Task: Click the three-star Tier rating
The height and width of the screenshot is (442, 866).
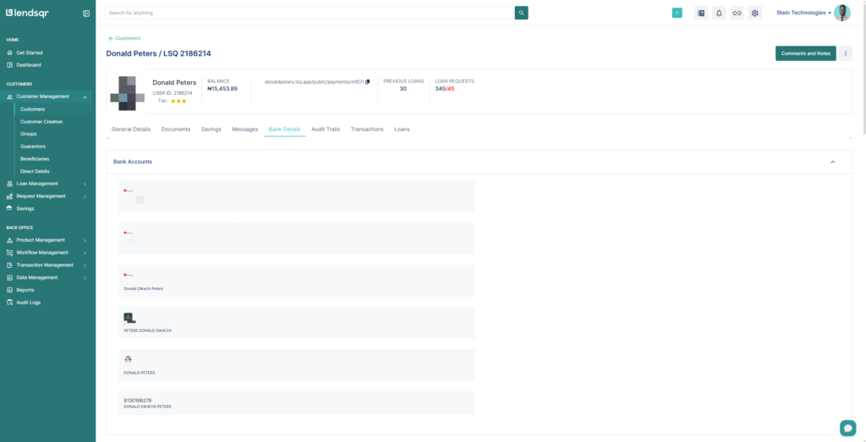Action: 178,101
